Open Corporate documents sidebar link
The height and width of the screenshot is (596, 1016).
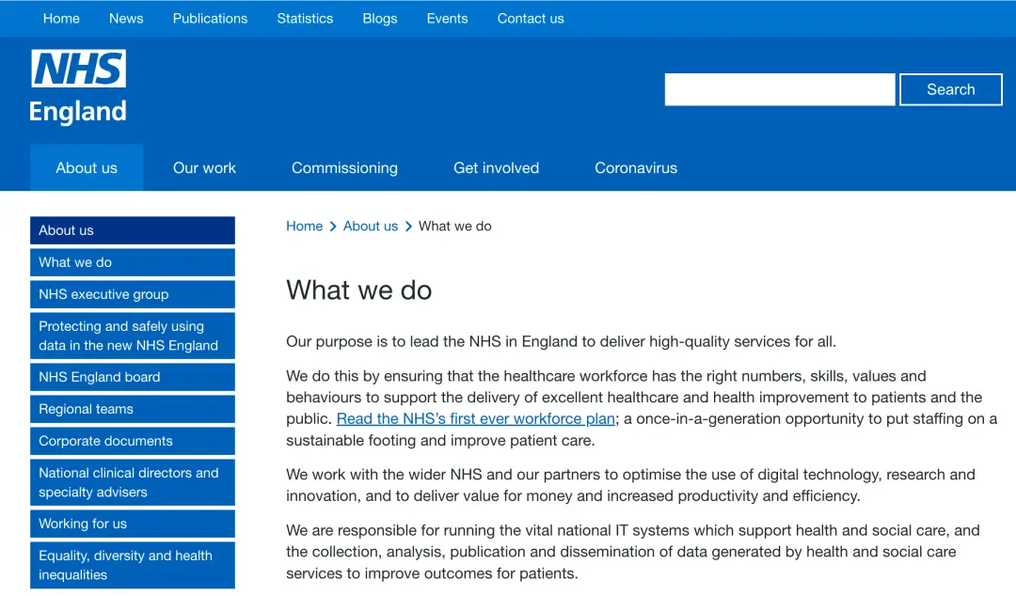133,441
